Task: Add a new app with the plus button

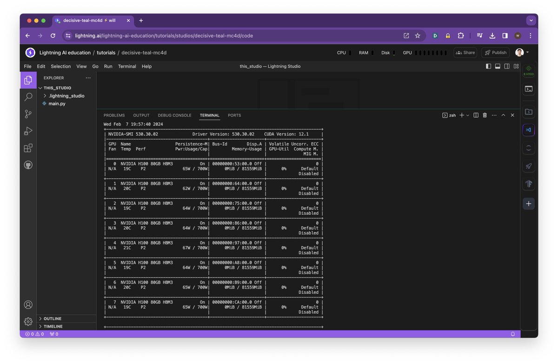Action: (x=529, y=203)
